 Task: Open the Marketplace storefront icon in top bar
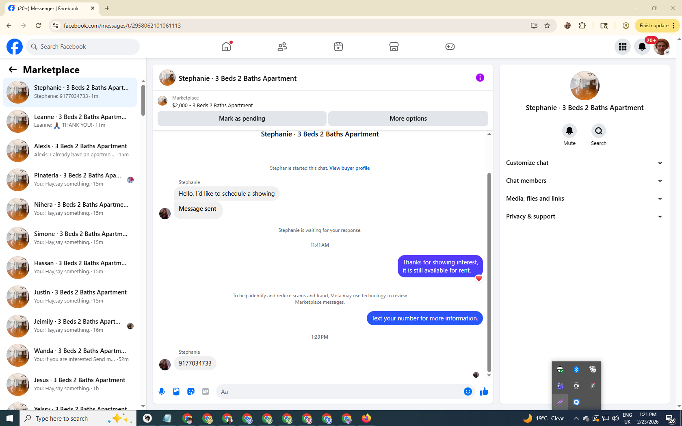(394, 47)
